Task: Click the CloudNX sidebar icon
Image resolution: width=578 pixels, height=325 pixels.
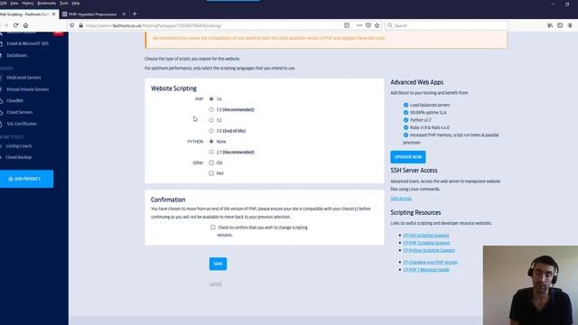Action: [2, 100]
